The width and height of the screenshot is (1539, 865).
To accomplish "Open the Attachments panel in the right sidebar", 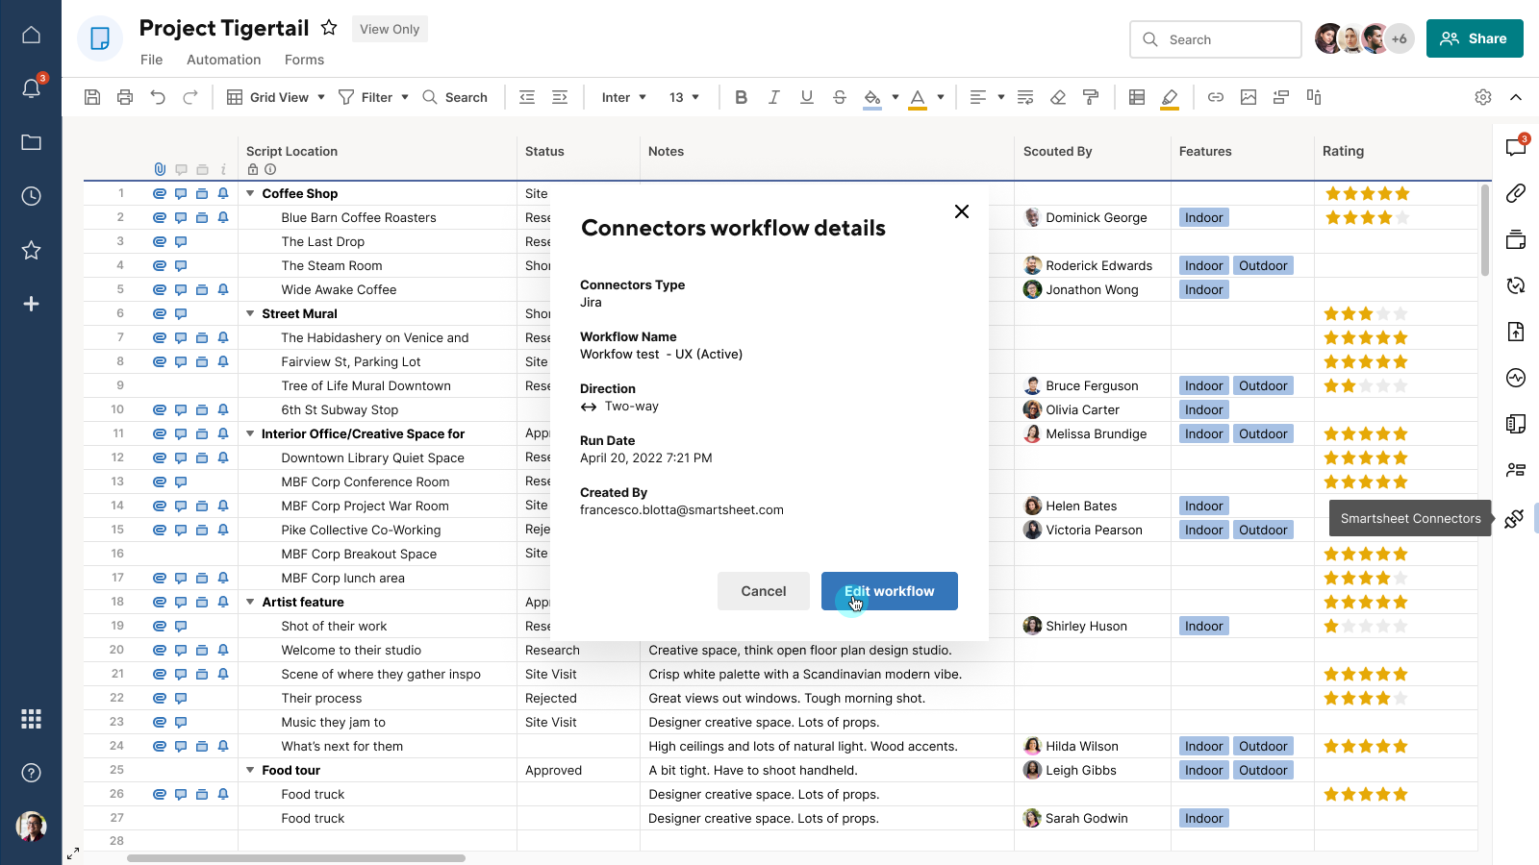I will pos(1516,193).
